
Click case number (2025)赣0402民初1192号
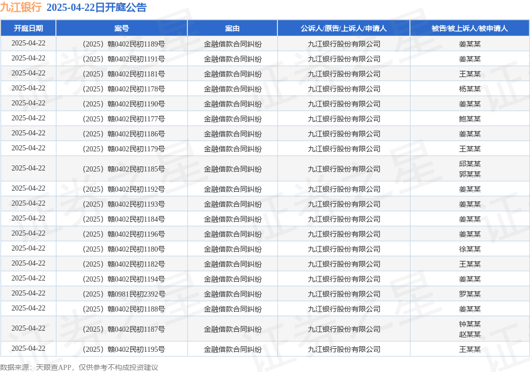click(124, 190)
